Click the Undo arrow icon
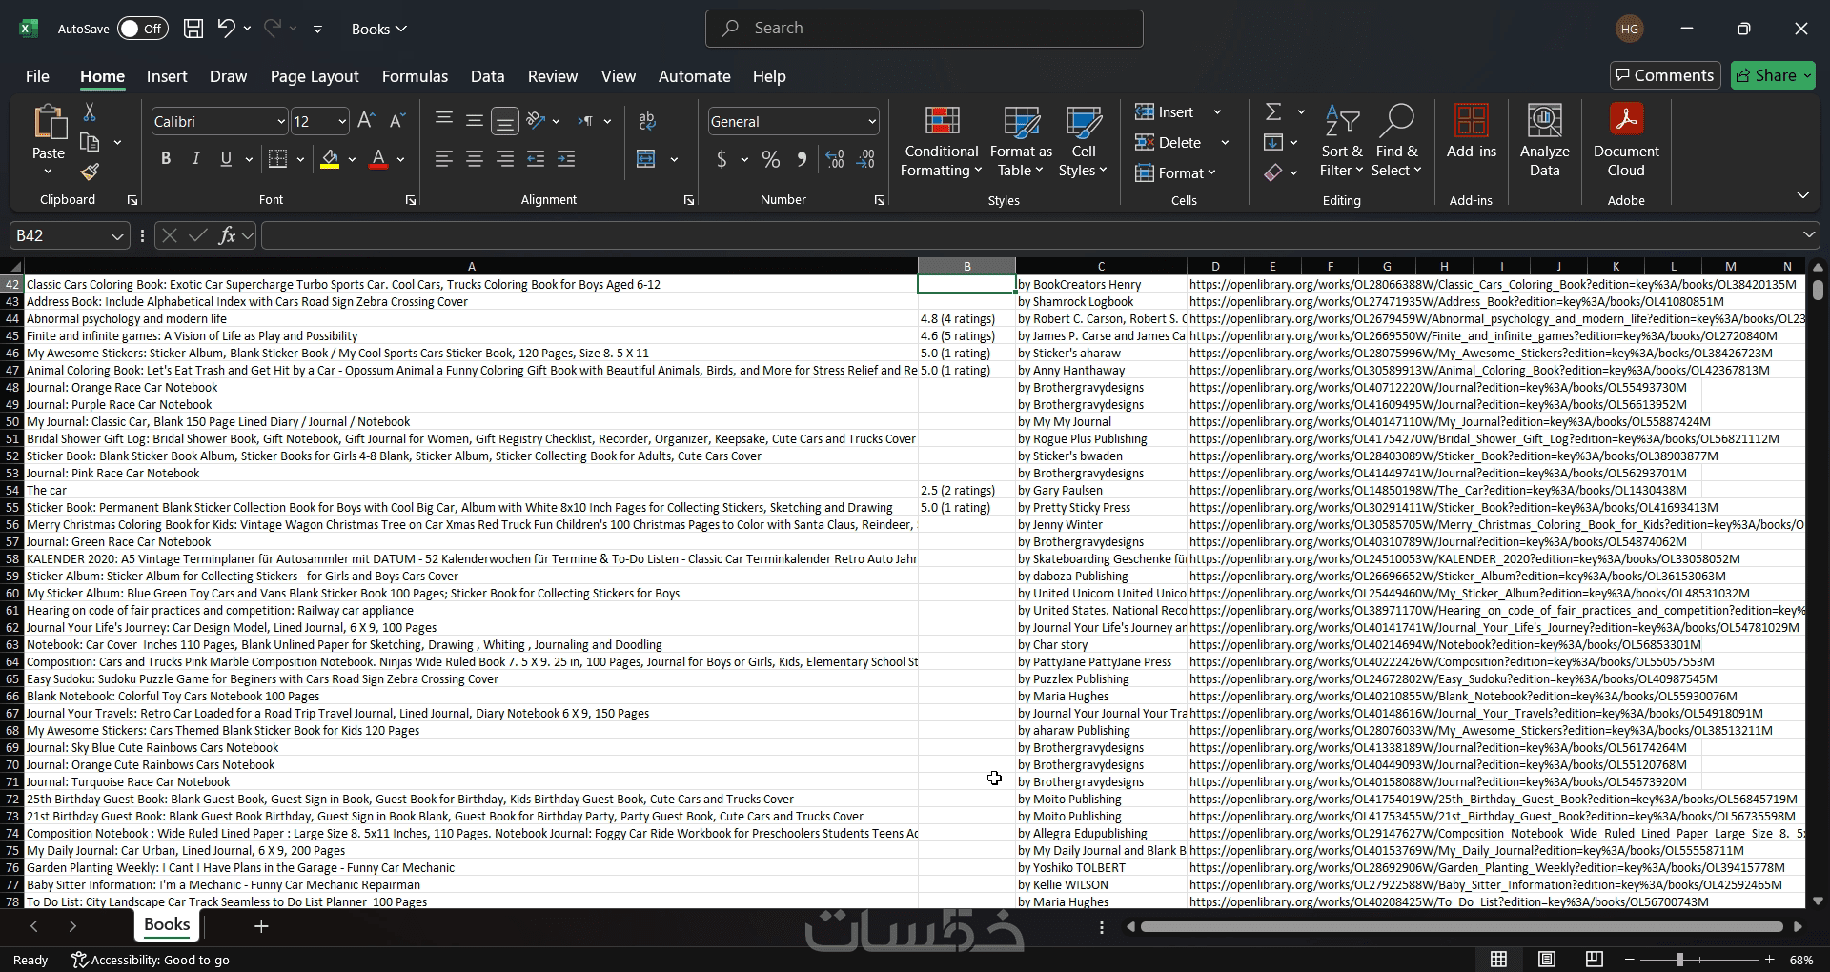Image resolution: width=1830 pixels, height=972 pixels. (x=226, y=29)
